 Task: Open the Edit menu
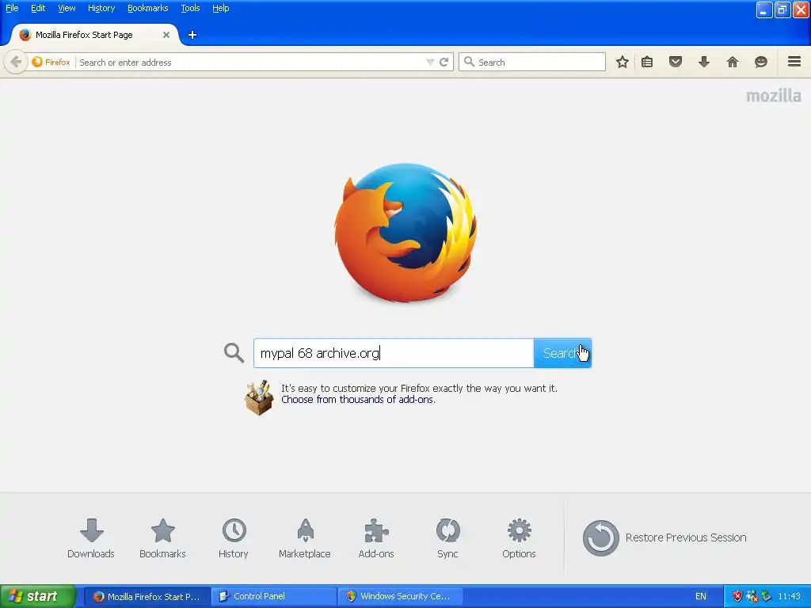click(38, 8)
